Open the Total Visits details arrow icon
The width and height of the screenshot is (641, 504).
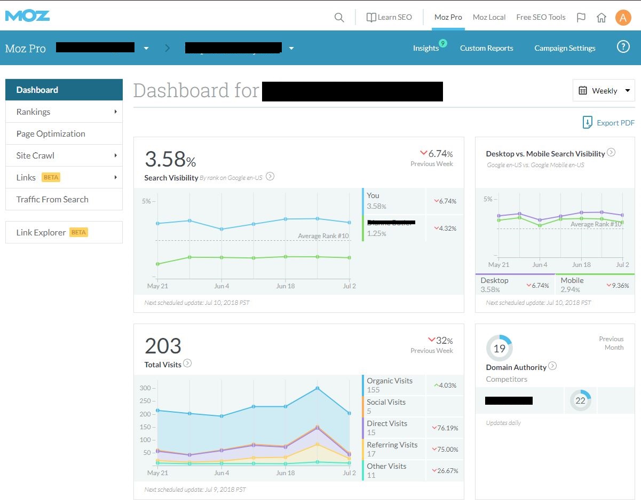[x=187, y=364]
